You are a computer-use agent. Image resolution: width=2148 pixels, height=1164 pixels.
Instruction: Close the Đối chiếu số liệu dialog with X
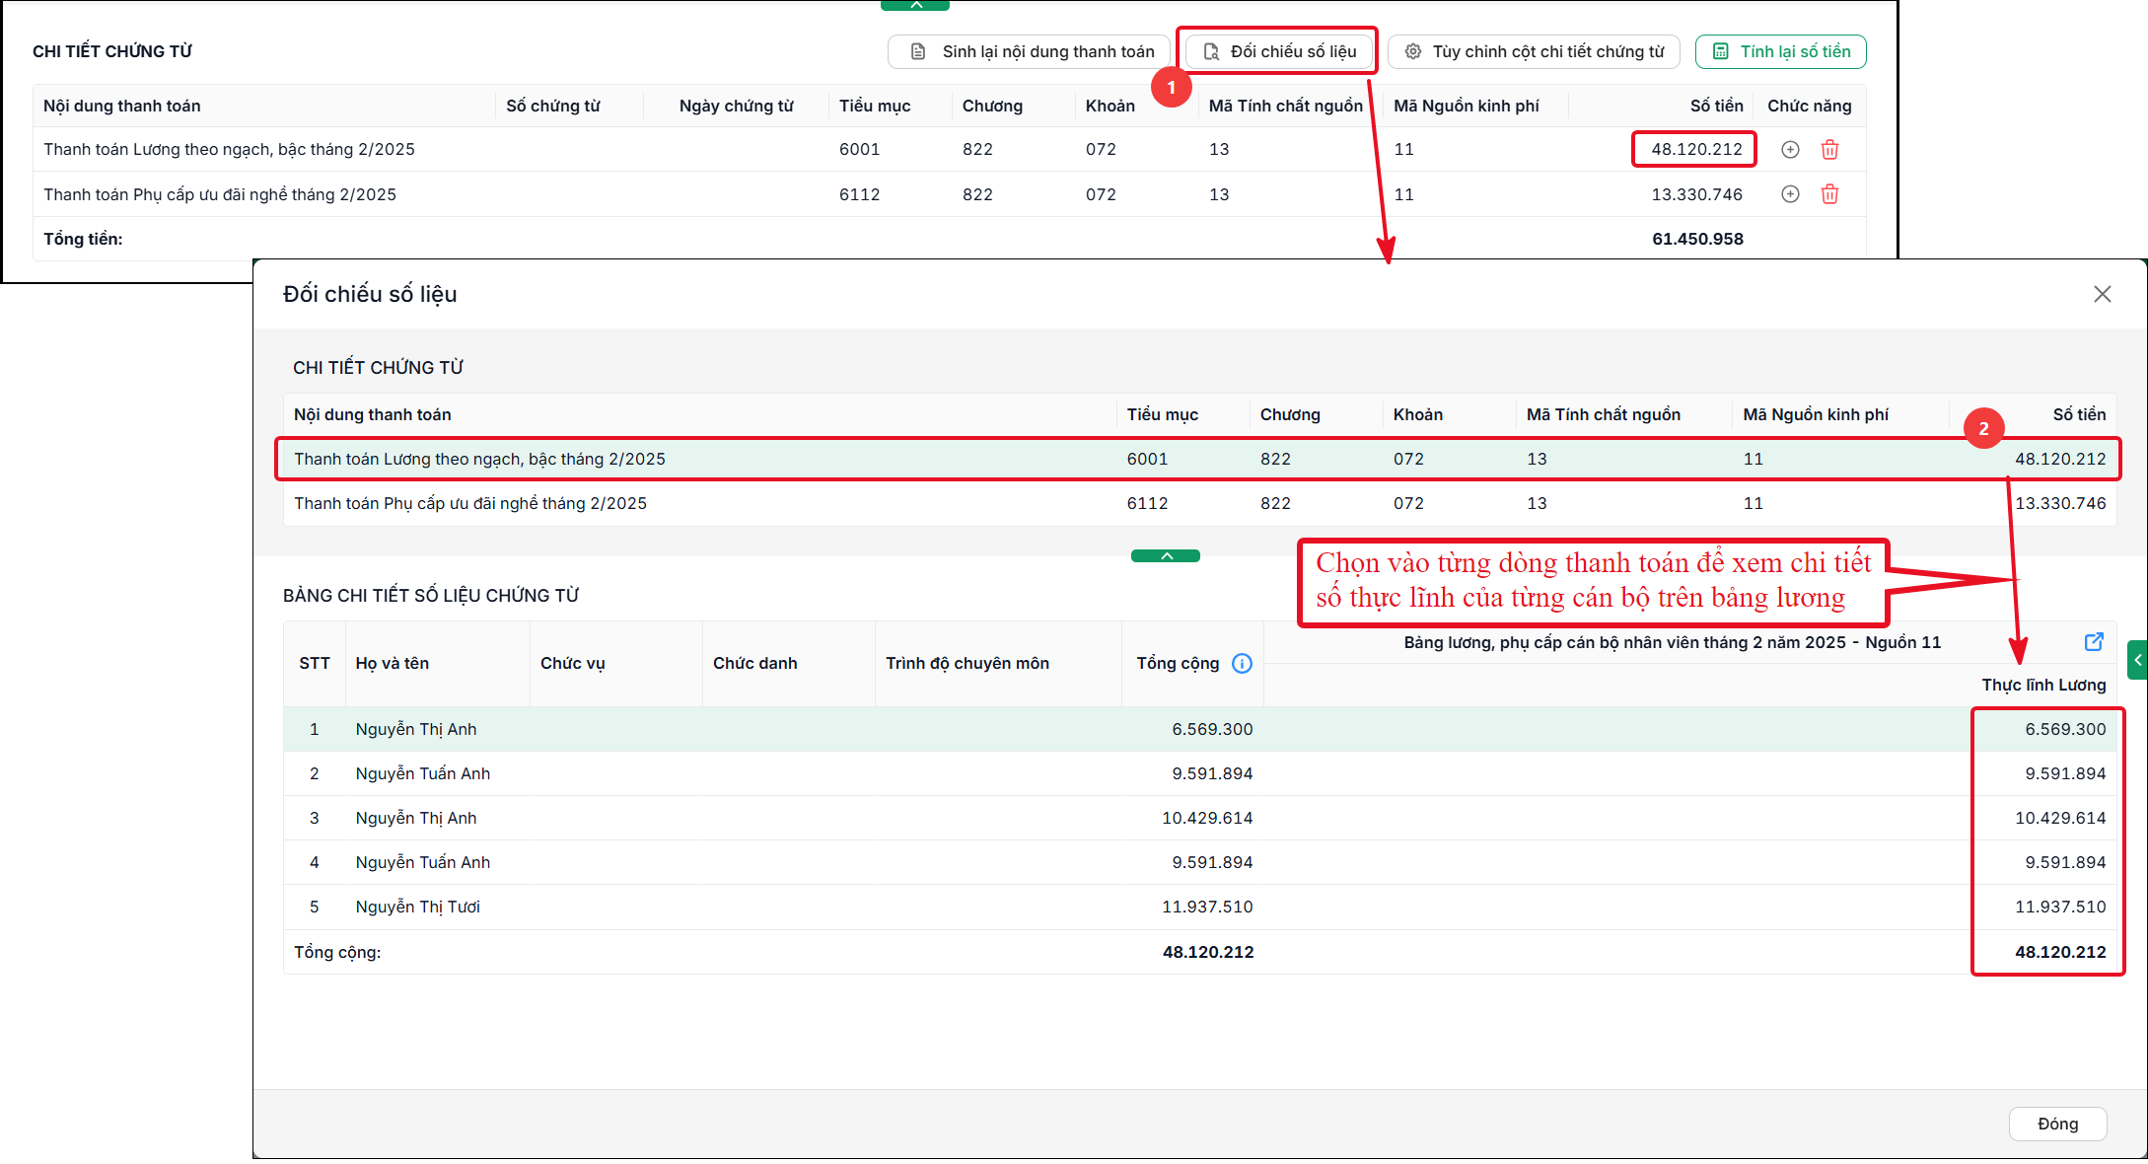point(2103,294)
